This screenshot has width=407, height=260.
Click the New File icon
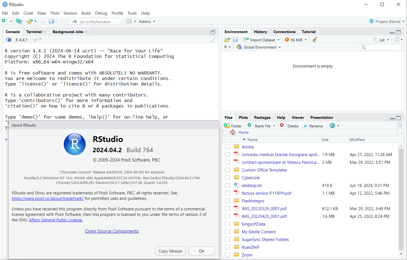pos(4,21)
